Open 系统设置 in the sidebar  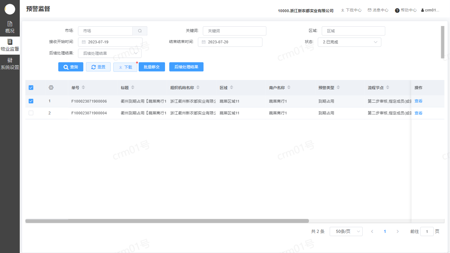10,64
